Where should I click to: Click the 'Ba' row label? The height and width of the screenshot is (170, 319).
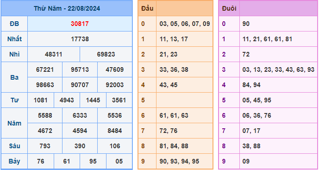tap(14, 77)
